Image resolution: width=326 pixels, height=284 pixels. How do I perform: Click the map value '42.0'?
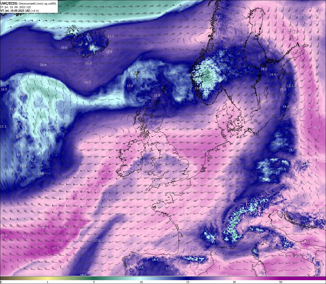[x=303, y=63]
